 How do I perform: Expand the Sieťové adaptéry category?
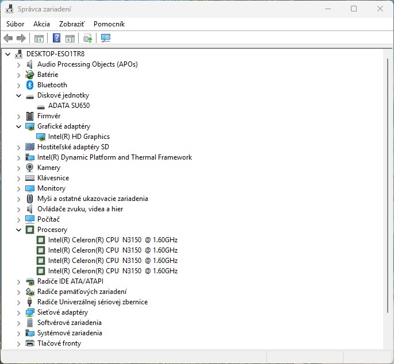click(18, 312)
